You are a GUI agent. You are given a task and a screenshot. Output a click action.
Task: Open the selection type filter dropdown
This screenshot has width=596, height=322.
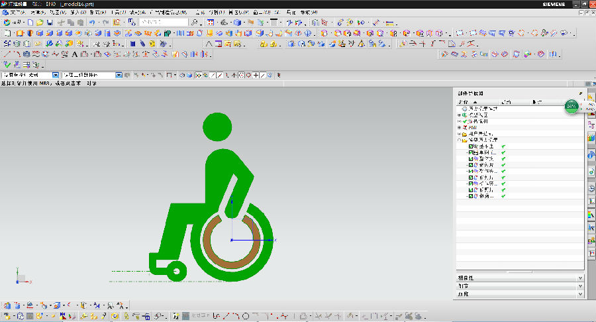[x=56, y=76]
